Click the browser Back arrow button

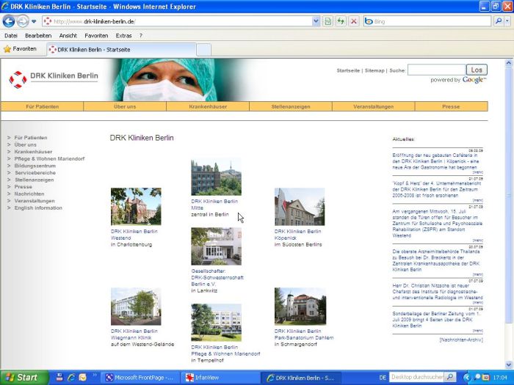pos(9,21)
